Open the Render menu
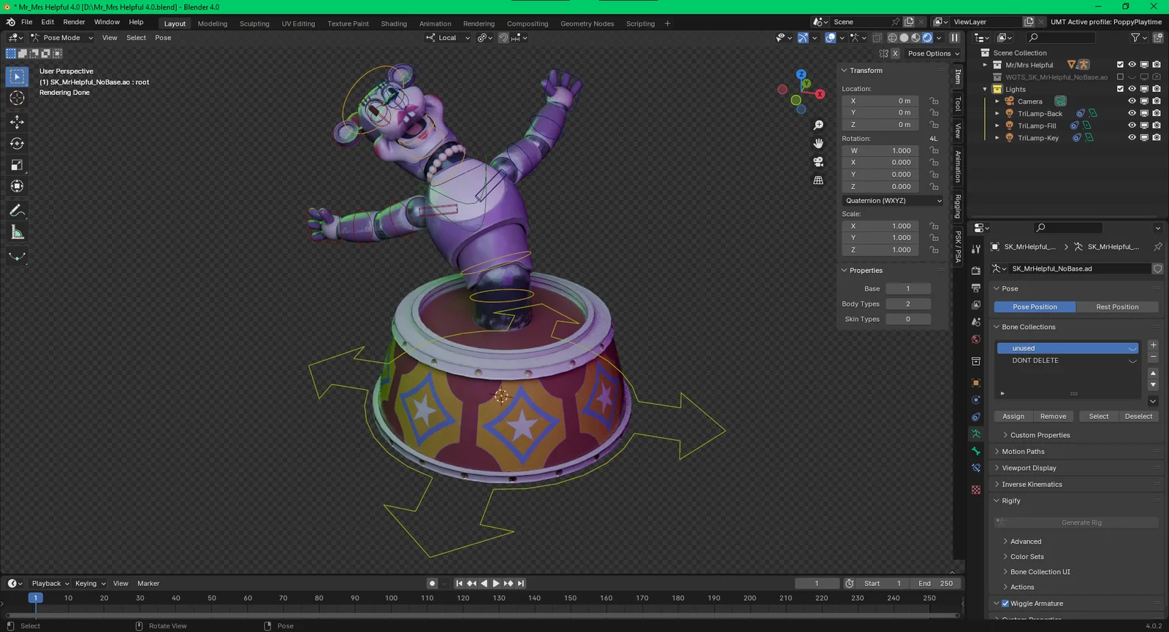The height and width of the screenshot is (632, 1169). [74, 22]
